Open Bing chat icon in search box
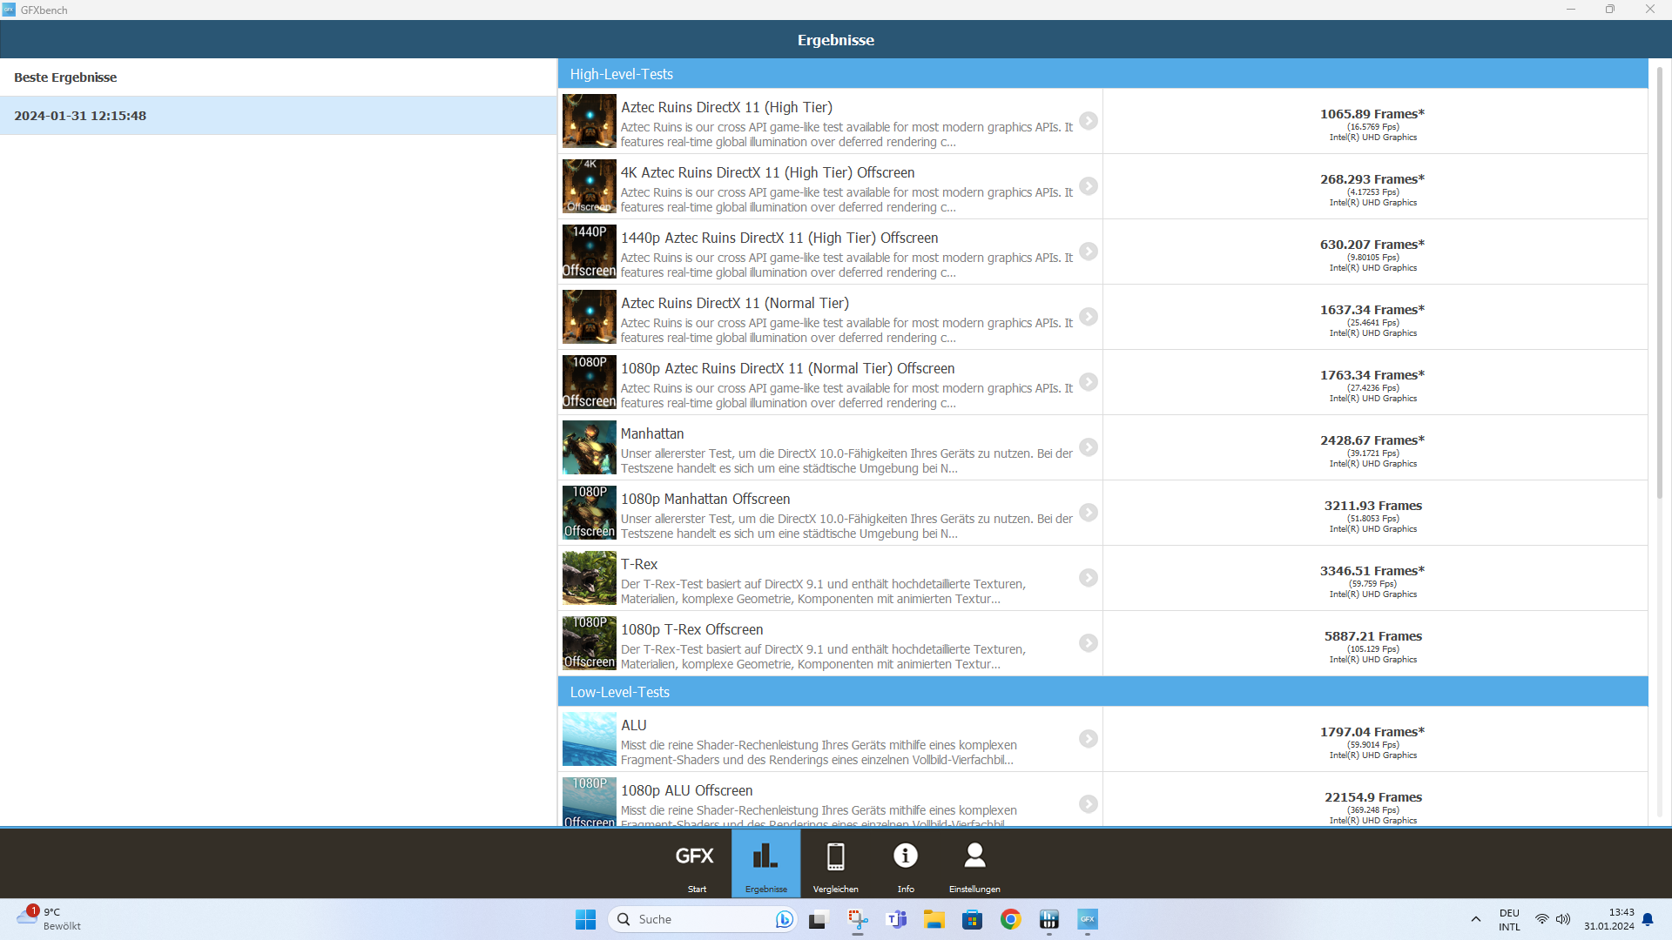The image size is (1672, 940). (x=785, y=919)
